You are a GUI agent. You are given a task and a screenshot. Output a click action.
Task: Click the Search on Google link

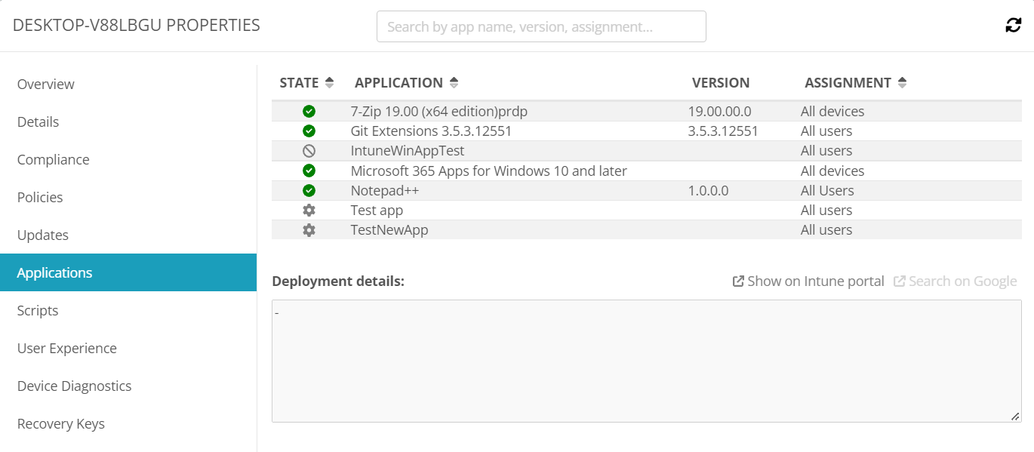(x=956, y=281)
